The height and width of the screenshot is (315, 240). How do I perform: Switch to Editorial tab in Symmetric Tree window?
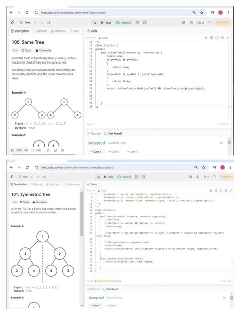tap(36, 184)
